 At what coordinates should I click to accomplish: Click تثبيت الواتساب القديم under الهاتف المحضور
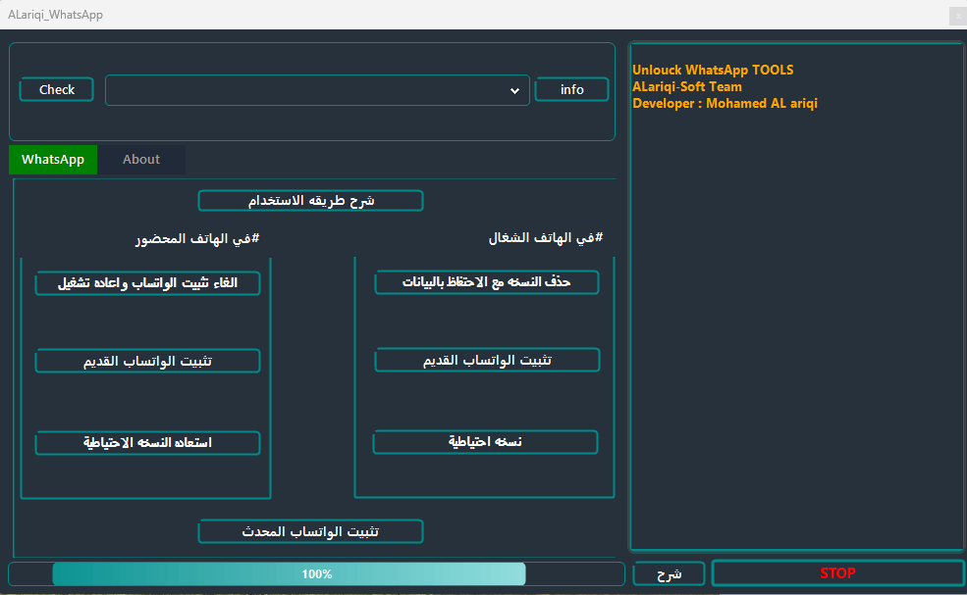click(147, 361)
